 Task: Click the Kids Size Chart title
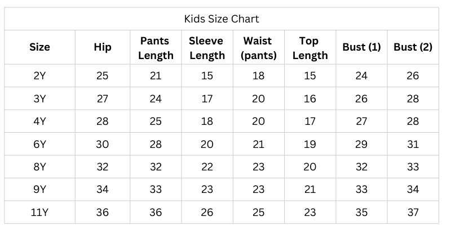pos(222,19)
